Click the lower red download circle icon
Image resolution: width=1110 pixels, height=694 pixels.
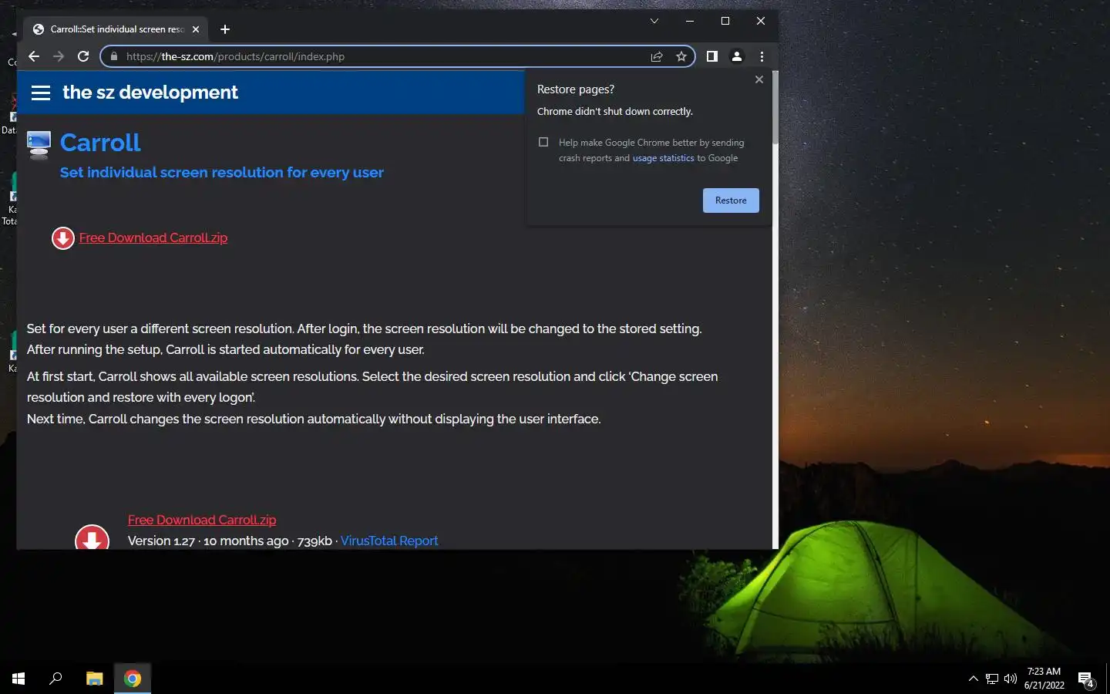pos(92,537)
